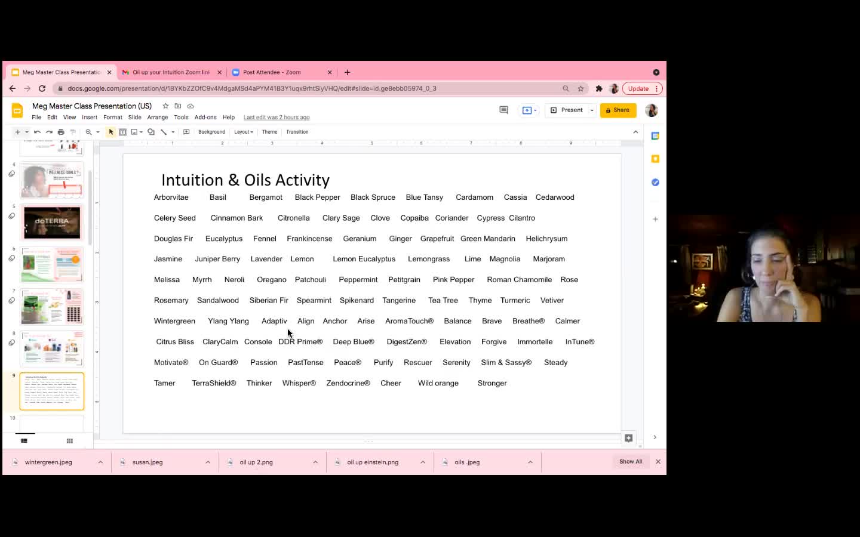Open the Google Calendar side panel icon
The width and height of the screenshot is (860, 537).
click(x=655, y=136)
